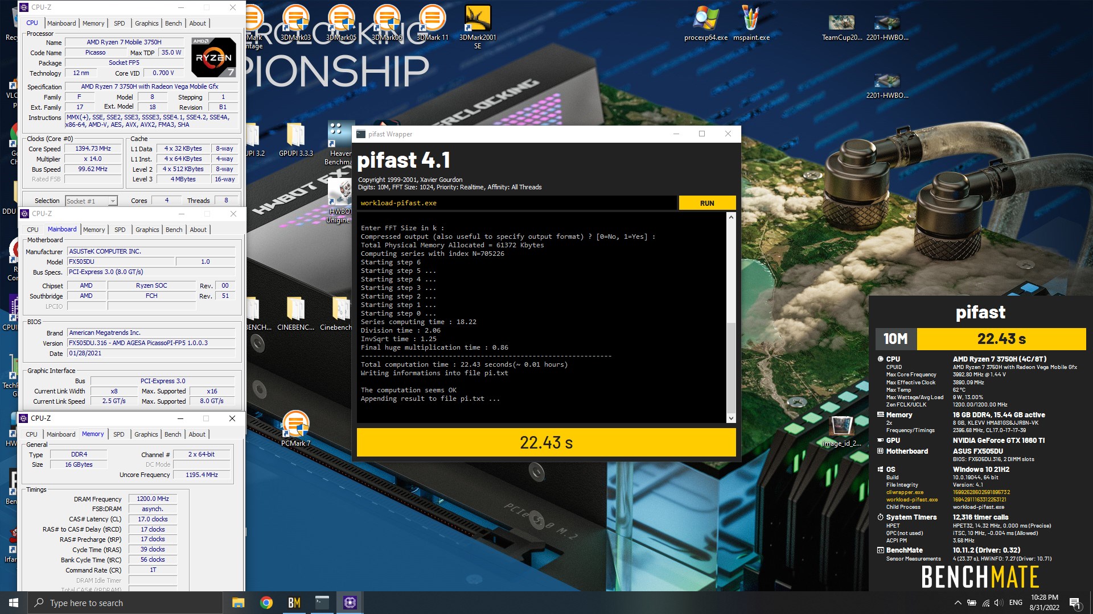
Task: Click Uncore Frequency 1195.4 MHz value
Action: [202, 475]
